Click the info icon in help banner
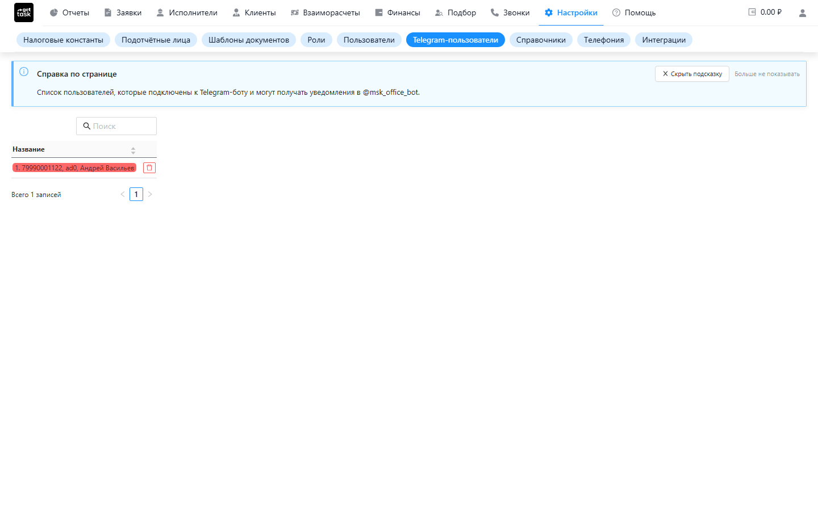The height and width of the screenshot is (511, 818). tap(24, 72)
